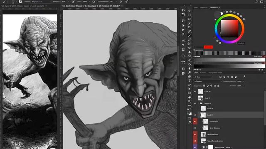Click the foreground color swatch in toolbar
This screenshot has width=266, height=149.
click(x=188, y=112)
